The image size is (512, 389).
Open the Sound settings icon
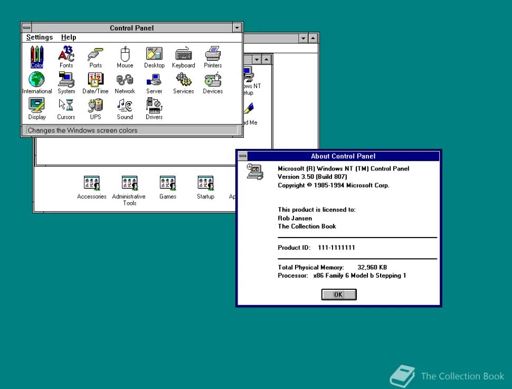(125, 106)
